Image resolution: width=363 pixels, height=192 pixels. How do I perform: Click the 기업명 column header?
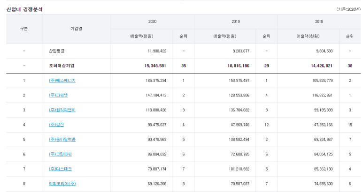(x=76, y=29)
